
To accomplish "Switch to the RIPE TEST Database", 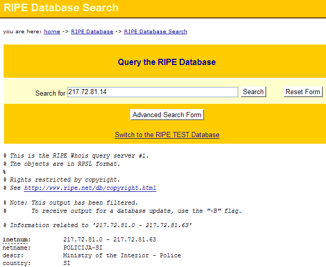I will coord(167,135).
